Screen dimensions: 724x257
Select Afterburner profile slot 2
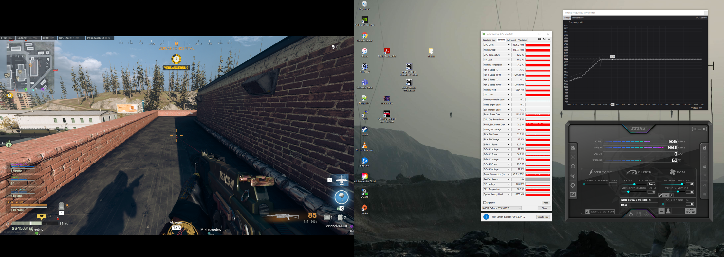coord(705,166)
